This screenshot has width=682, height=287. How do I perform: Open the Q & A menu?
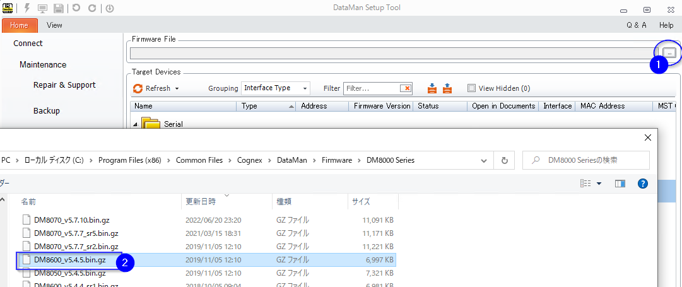[x=637, y=25]
